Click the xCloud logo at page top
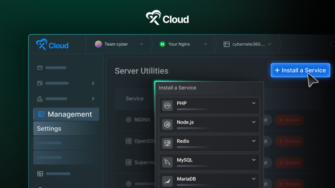 (167, 18)
